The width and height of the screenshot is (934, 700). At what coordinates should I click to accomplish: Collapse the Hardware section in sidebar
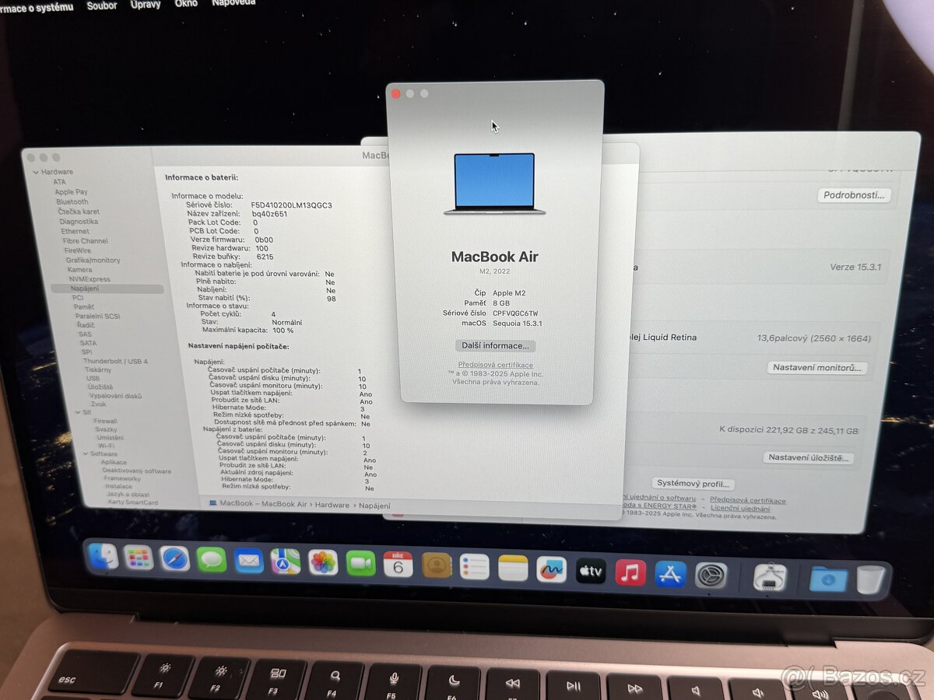[x=35, y=172]
